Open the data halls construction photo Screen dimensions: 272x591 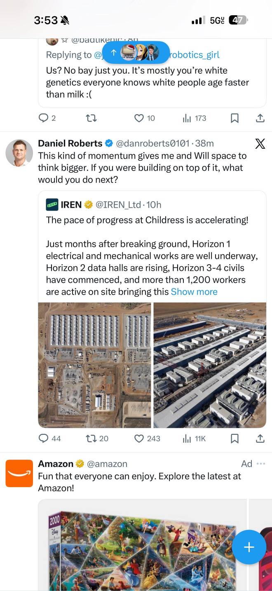[x=210, y=365]
